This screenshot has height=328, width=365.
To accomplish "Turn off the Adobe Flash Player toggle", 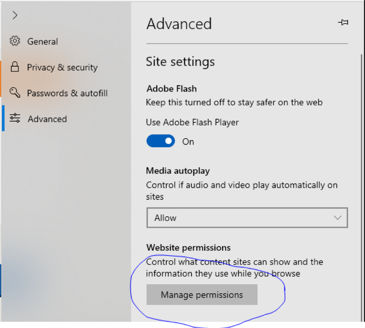I will tap(160, 141).
